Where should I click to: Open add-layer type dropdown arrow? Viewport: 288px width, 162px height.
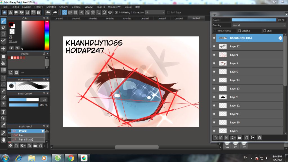[x=235, y=138]
